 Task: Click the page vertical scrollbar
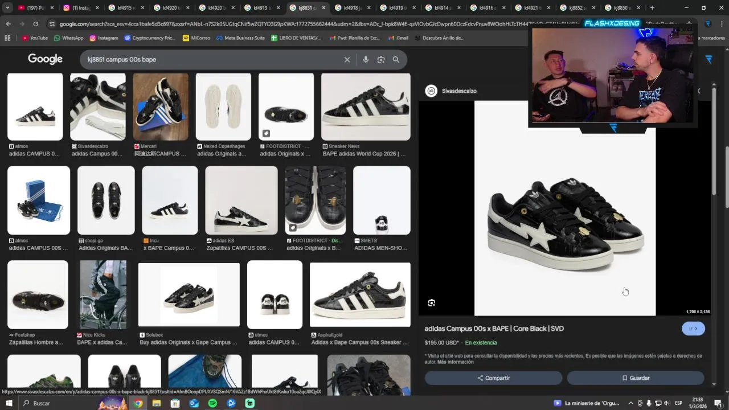(x=727, y=177)
